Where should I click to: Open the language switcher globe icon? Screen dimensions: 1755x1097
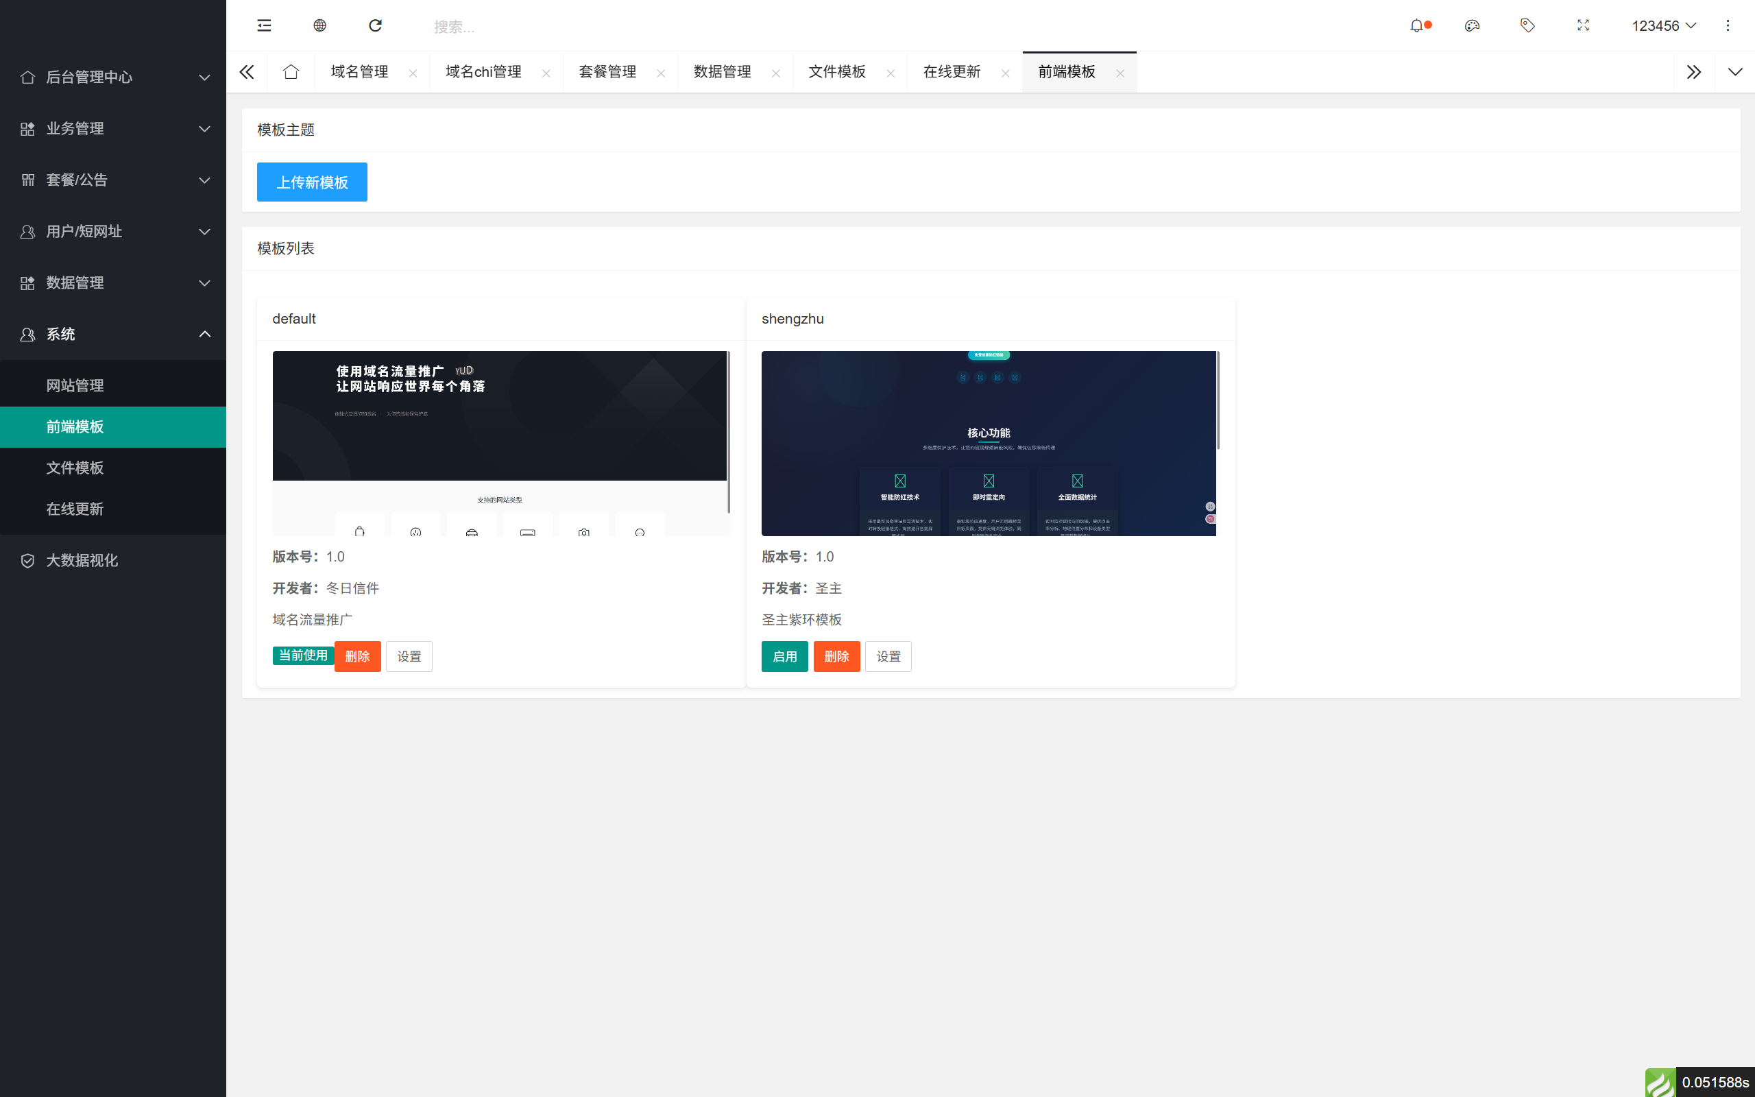pyautogui.click(x=319, y=25)
